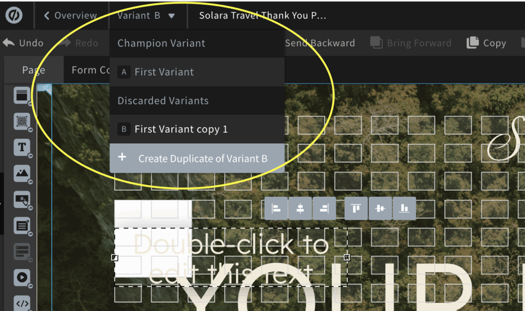The image size is (525, 311).
Task: Copy the selected element
Action: 486,43
